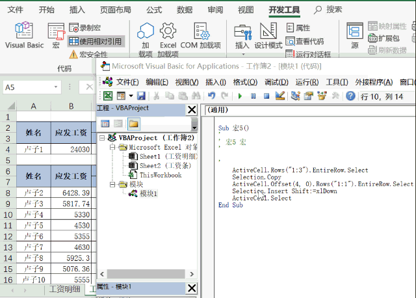
Task: Open VBA 编辑(E) menu
Action: tap(157, 83)
